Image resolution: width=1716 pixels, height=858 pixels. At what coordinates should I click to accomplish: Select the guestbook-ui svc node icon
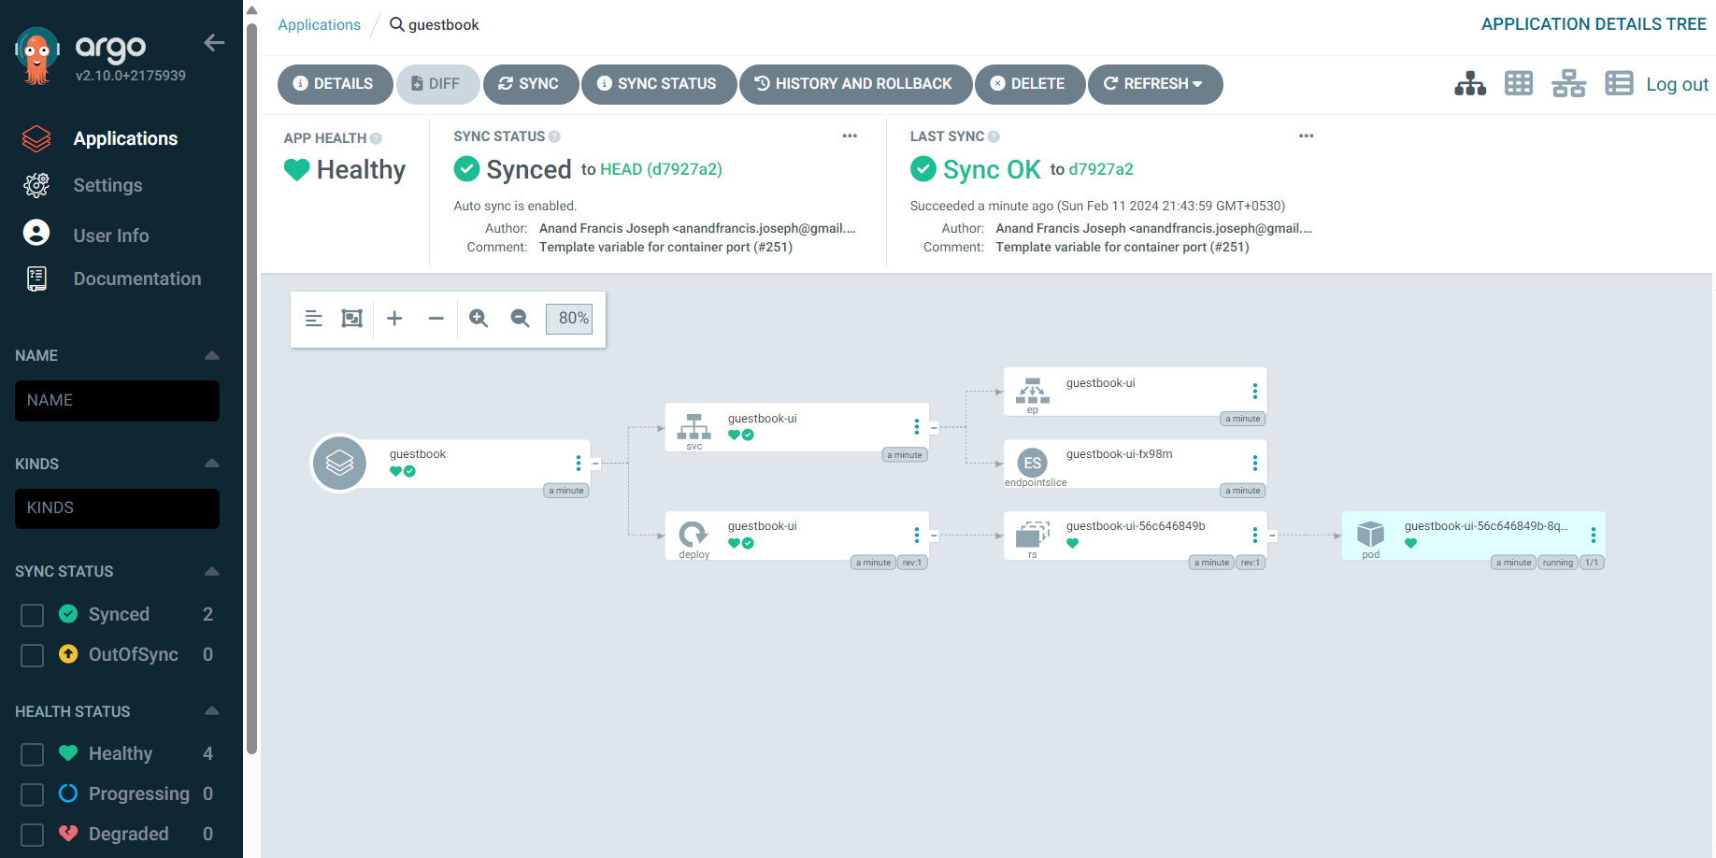pyautogui.click(x=694, y=427)
